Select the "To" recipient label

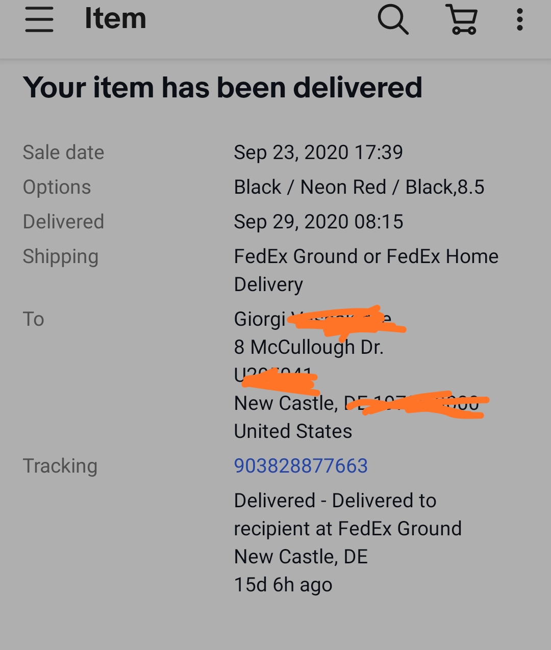[x=34, y=319]
